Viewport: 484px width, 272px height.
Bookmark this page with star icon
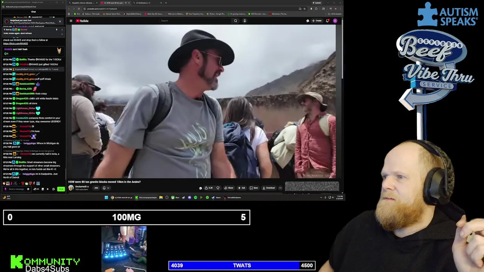[x=304, y=9]
